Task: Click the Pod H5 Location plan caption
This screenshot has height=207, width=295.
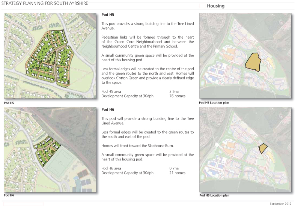Action: click(214, 102)
